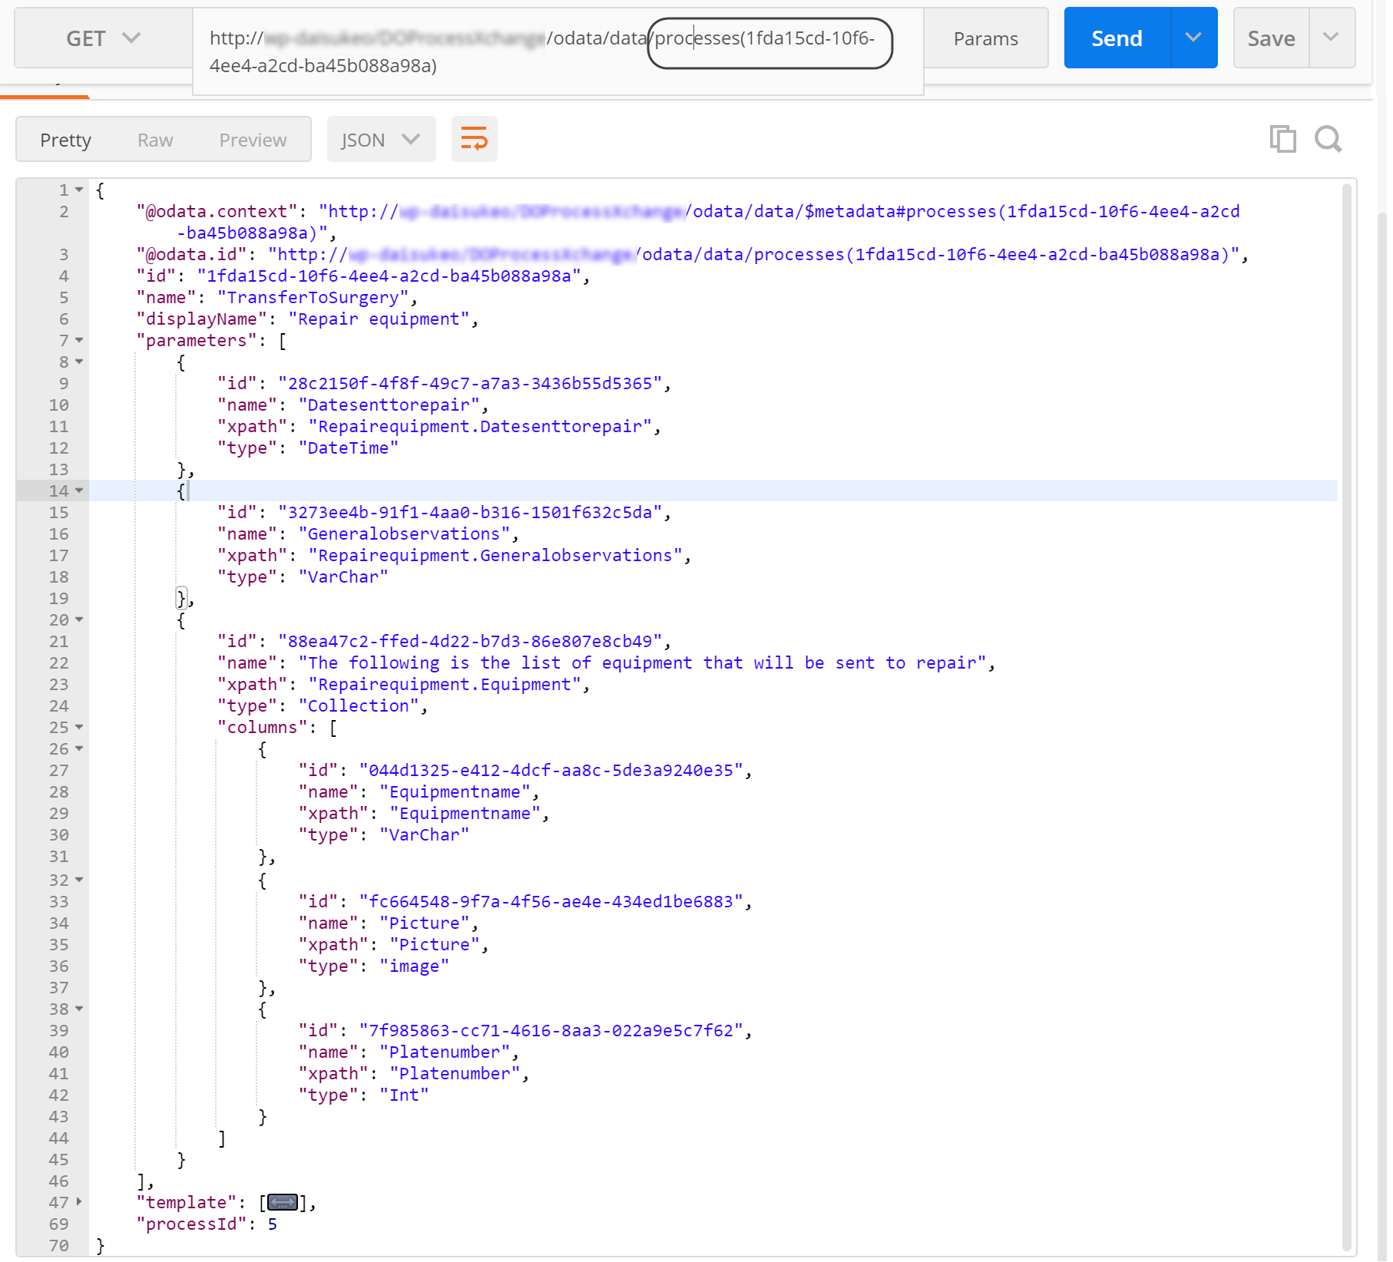Collapse the object starting at line 26
The image size is (1393, 1262).
(79, 748)
